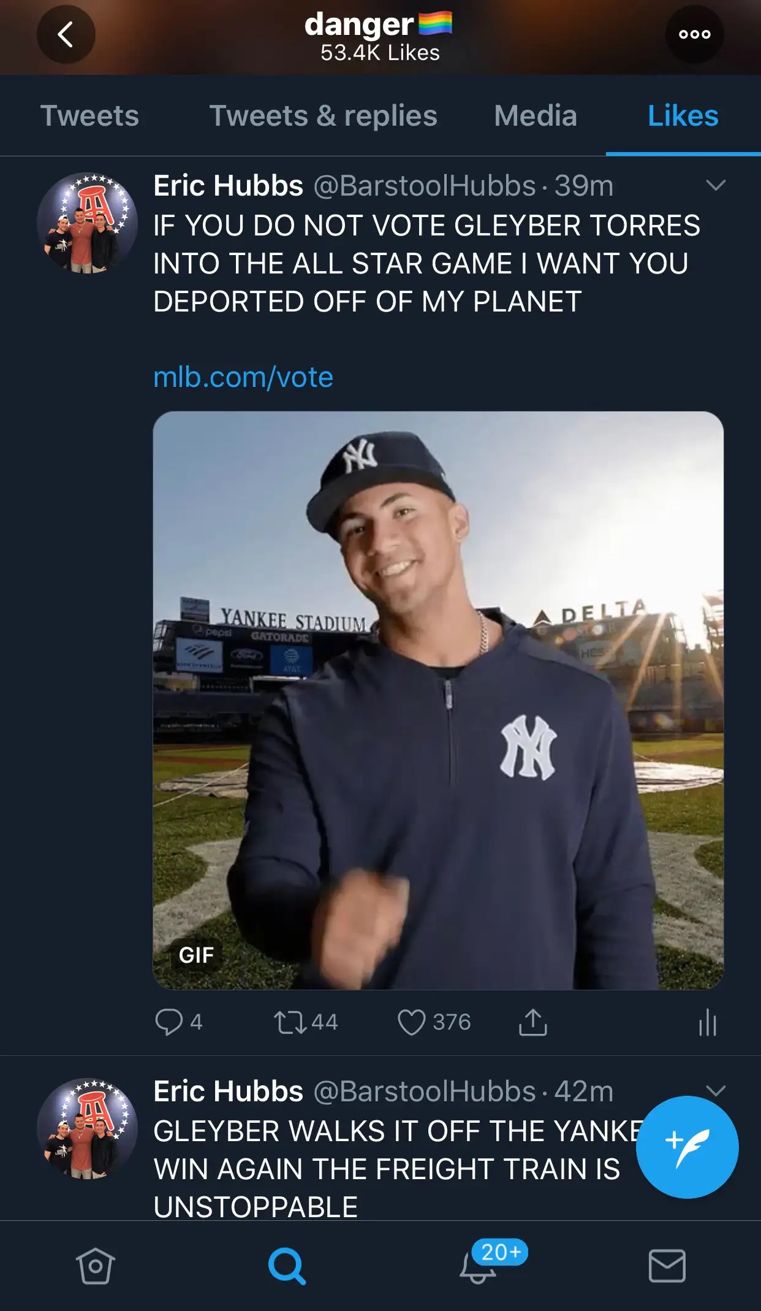Expand options chevron on 39m tweet
761x1311 pixels.
tap(715, 185)
